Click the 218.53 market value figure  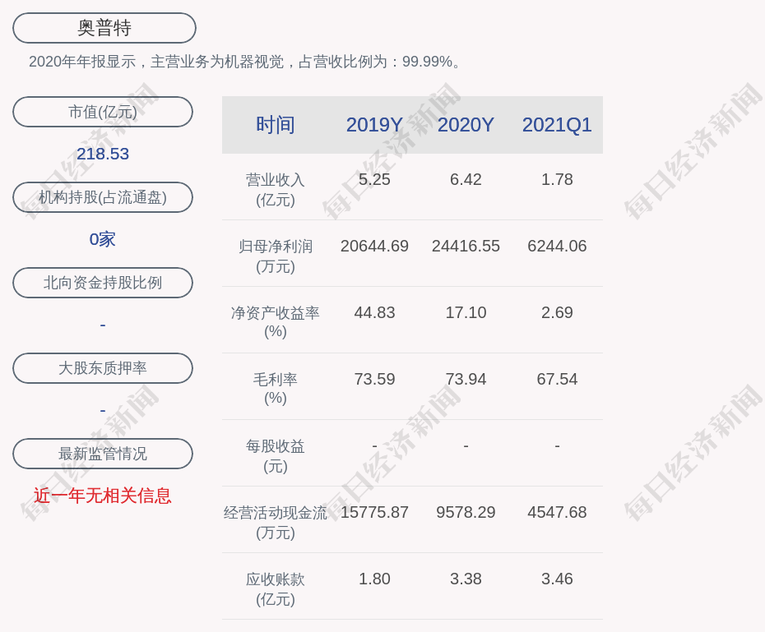coord(103,154)
